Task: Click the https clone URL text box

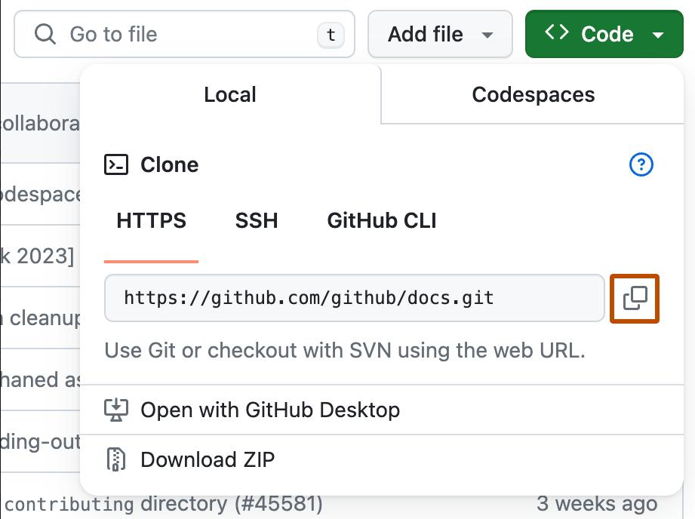Action: point(354,298)
